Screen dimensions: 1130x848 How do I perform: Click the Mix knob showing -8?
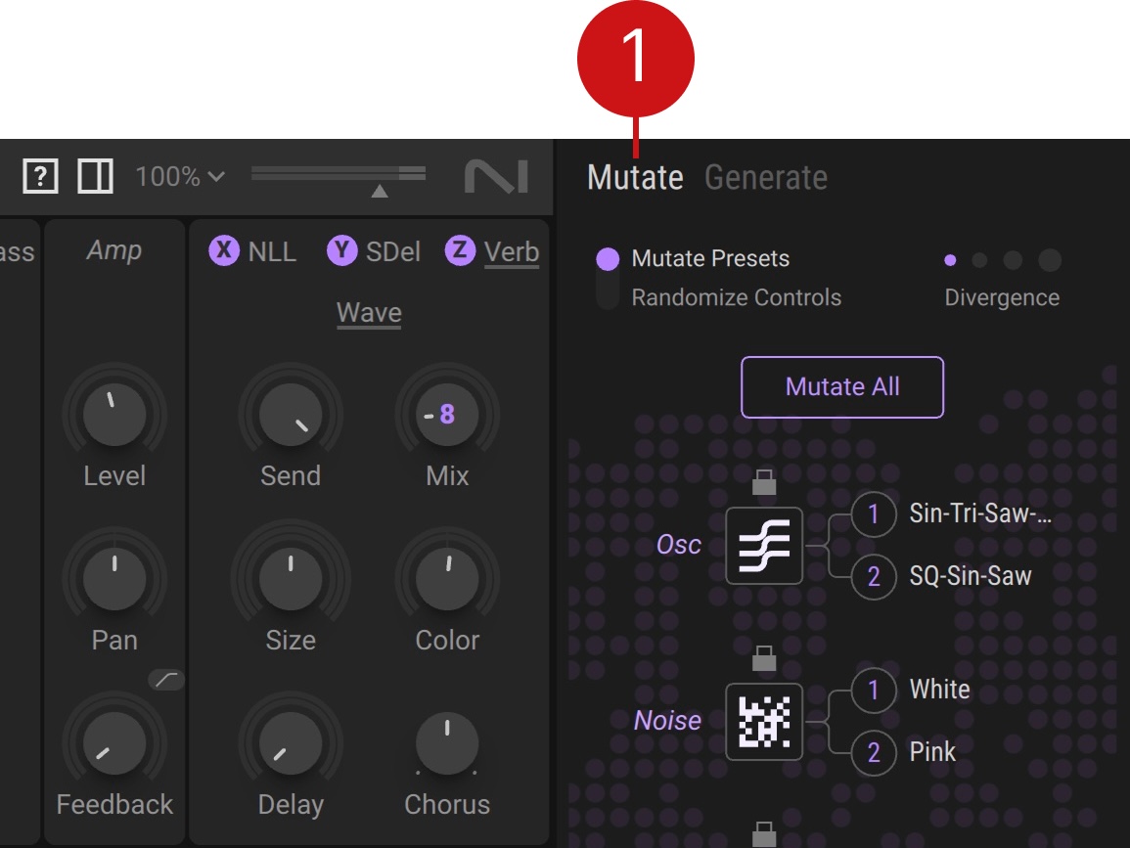tap(447, 415)
